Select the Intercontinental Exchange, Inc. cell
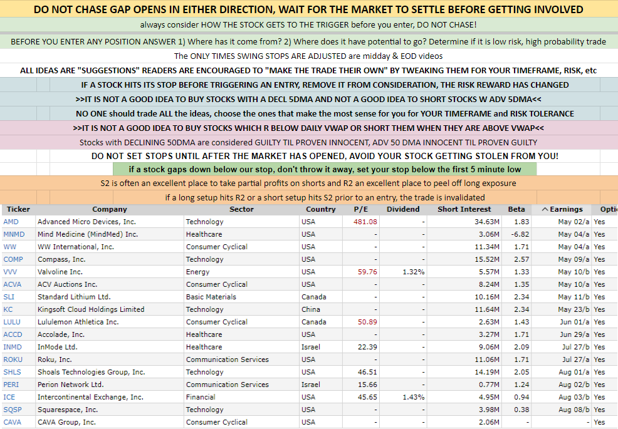The image size is (618, 429). point(110,397)
